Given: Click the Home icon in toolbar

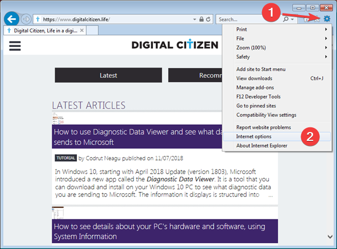Looking at the screenshot, I should click(306, 19).
